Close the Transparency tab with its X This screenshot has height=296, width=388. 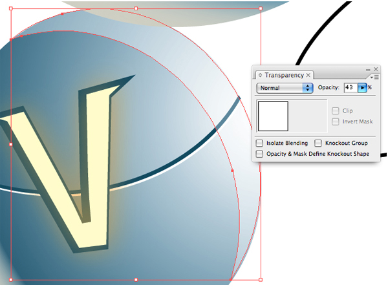[x=308, y=75]
